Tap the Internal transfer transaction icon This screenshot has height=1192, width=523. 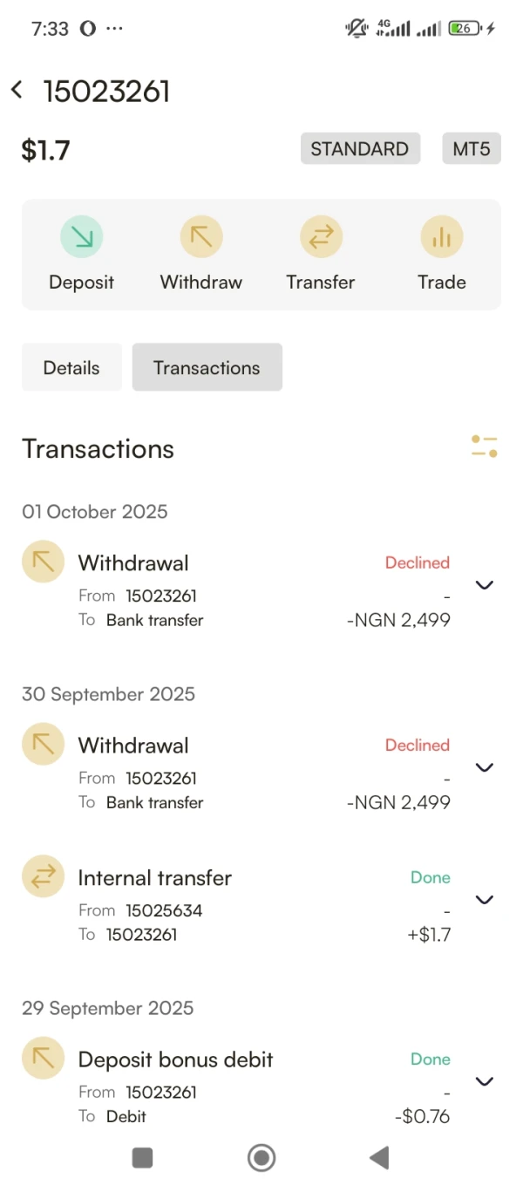[43, 877]
